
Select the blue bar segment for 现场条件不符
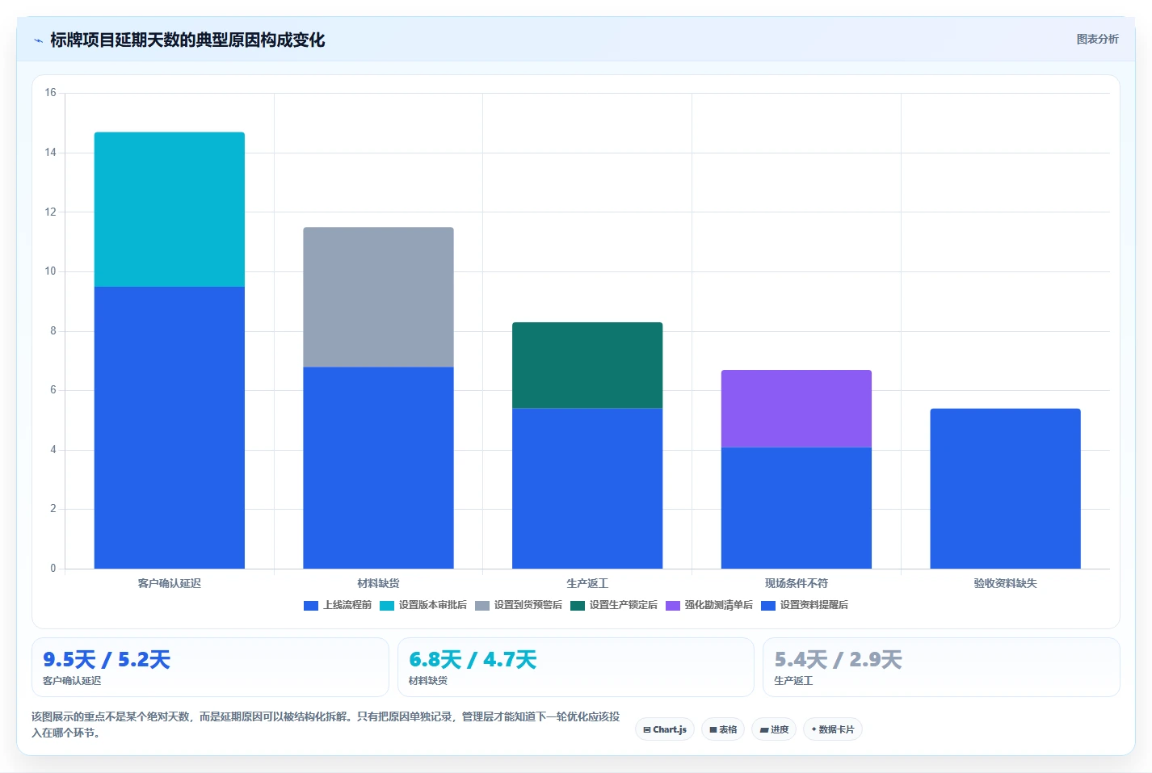coord(797,508)
